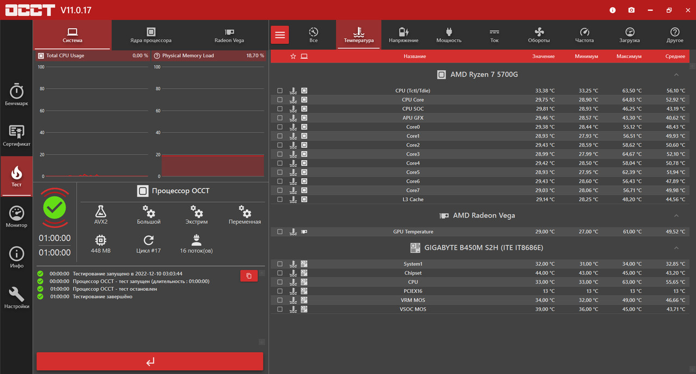Click the red return button at bottom
The height and width of the screenshot is (374, 696).
pyautogui.click(x=150, y=361)
